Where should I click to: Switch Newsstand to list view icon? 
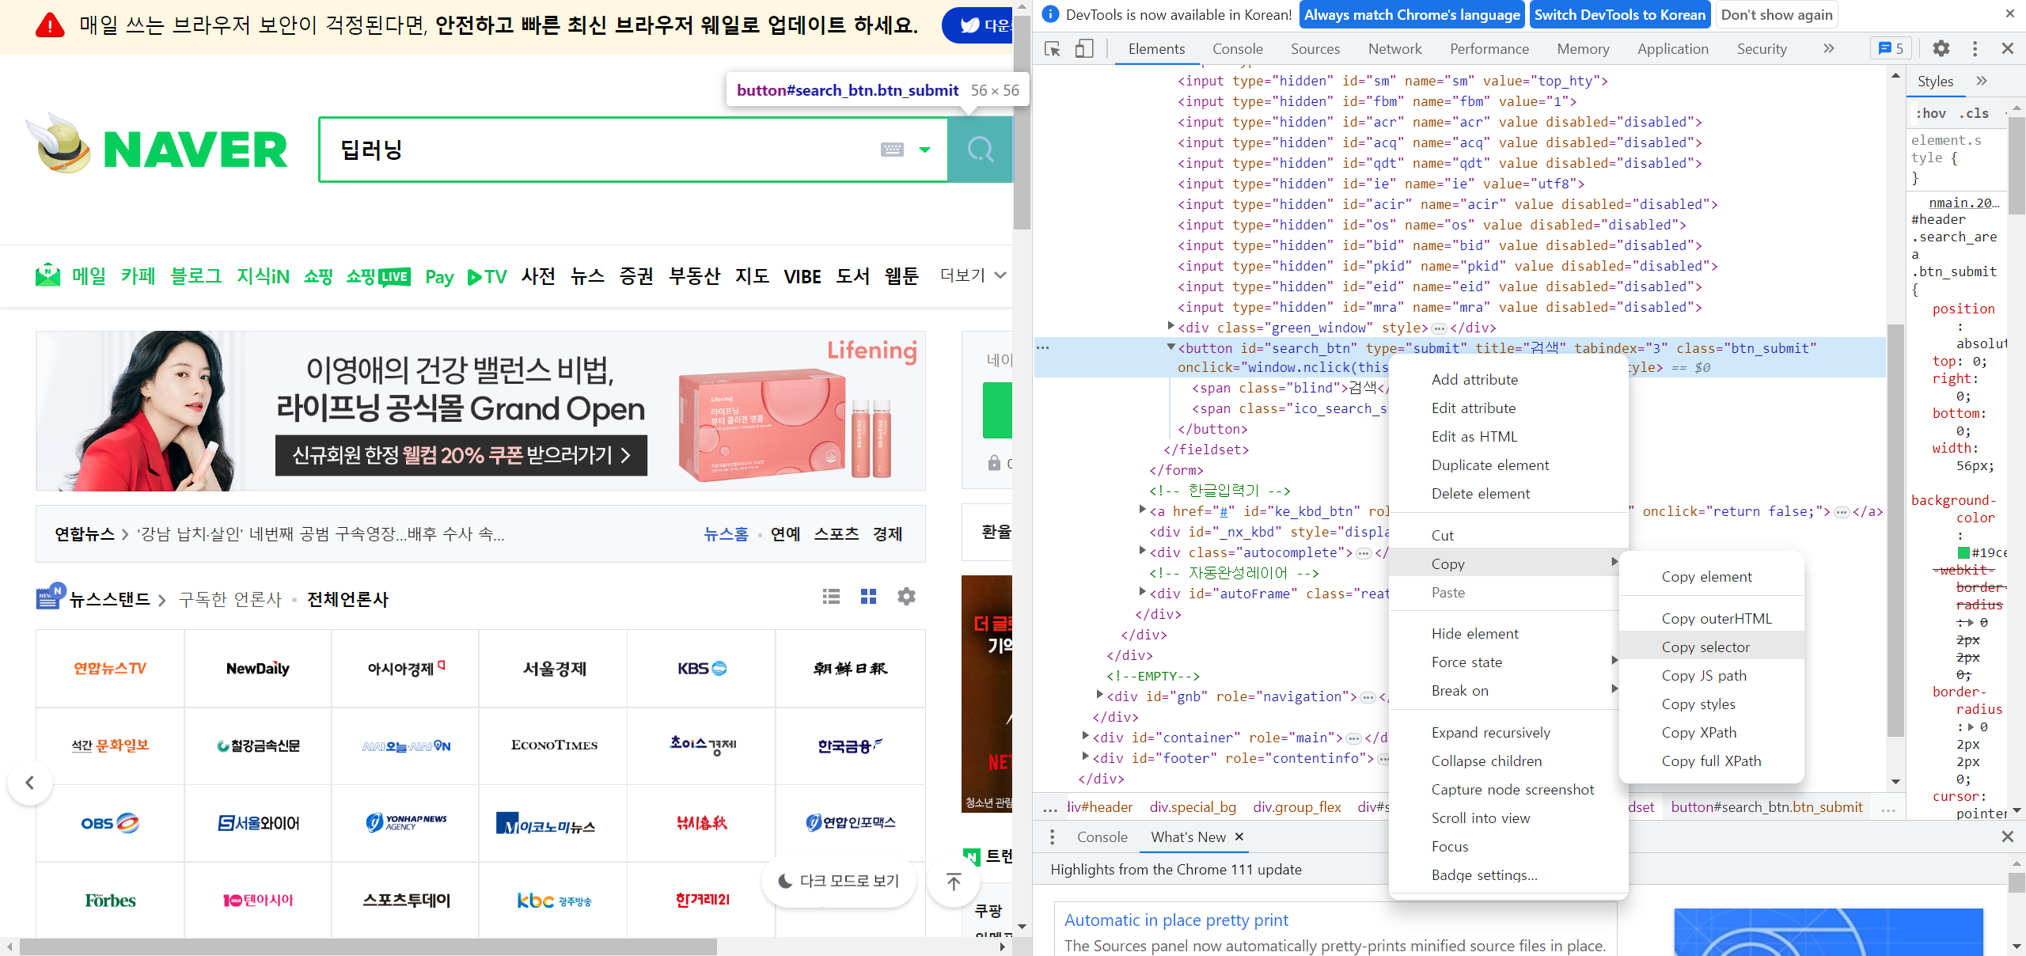click(x=831, y=597)
